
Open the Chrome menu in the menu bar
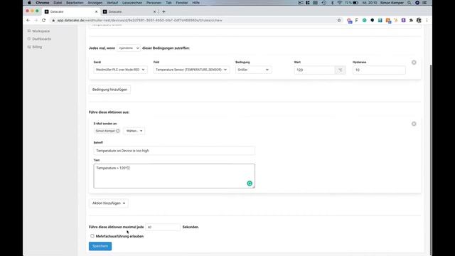tap(43, 3)
